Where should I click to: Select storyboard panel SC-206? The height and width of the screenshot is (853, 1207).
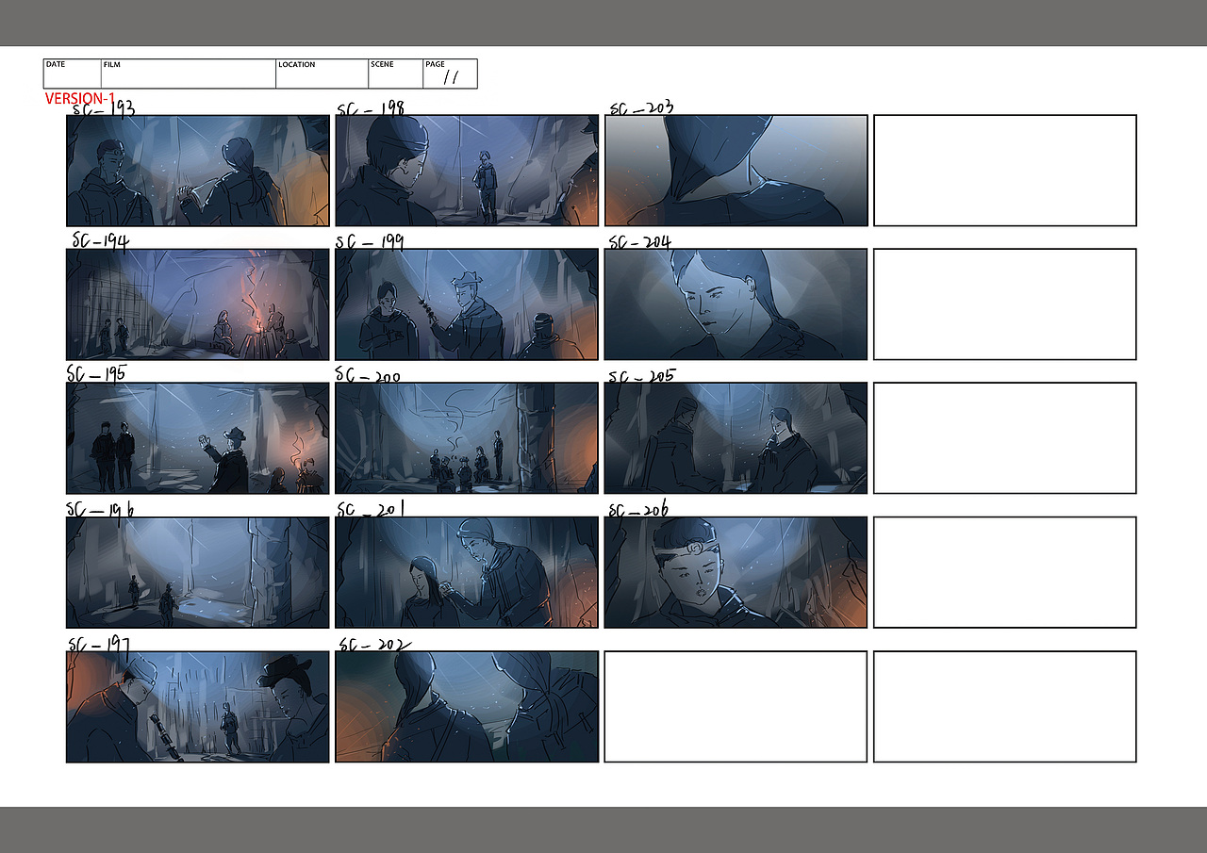pos(736,572)
